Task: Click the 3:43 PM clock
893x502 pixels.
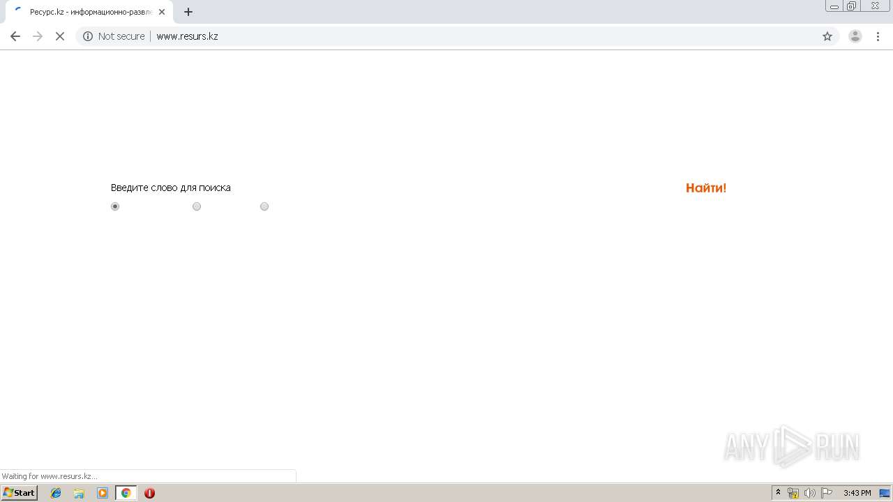Action: pos(857,493)
